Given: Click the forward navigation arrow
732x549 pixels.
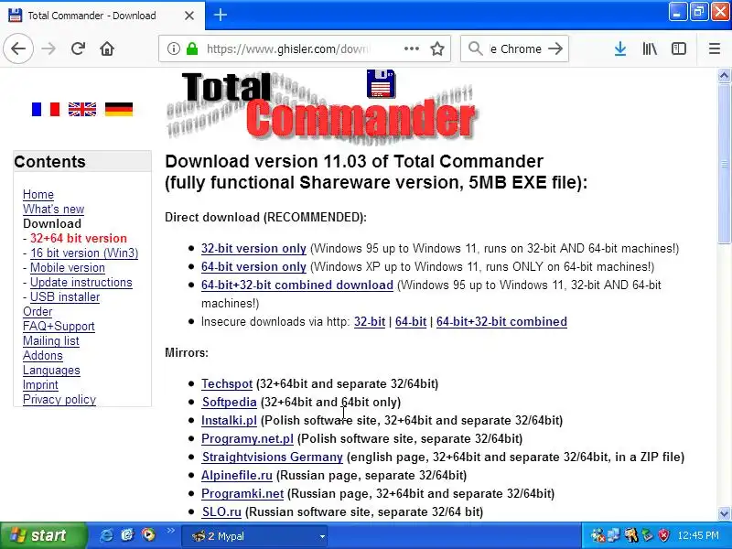Looking at the screenshot, I should tap(48, 48).
